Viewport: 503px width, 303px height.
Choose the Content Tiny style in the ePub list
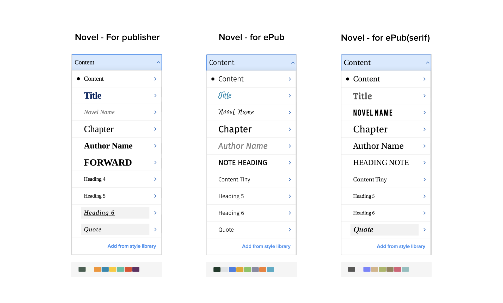click(234, 179)
